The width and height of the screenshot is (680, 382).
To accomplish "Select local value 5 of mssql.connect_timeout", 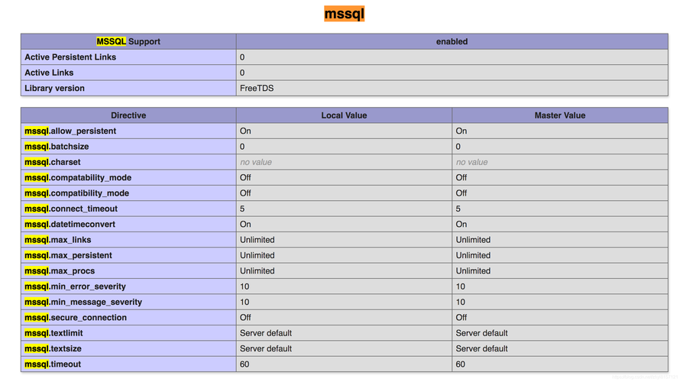I will [242, 209].
